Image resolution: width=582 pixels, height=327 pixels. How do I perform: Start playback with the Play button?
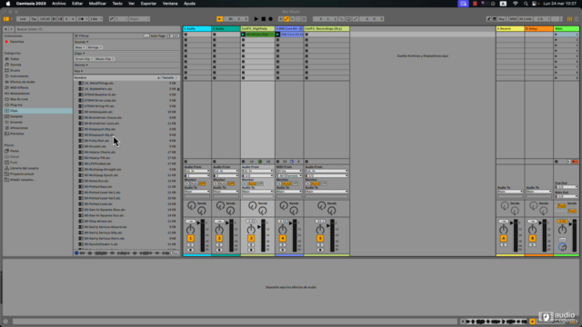click(x=256, y=19)
